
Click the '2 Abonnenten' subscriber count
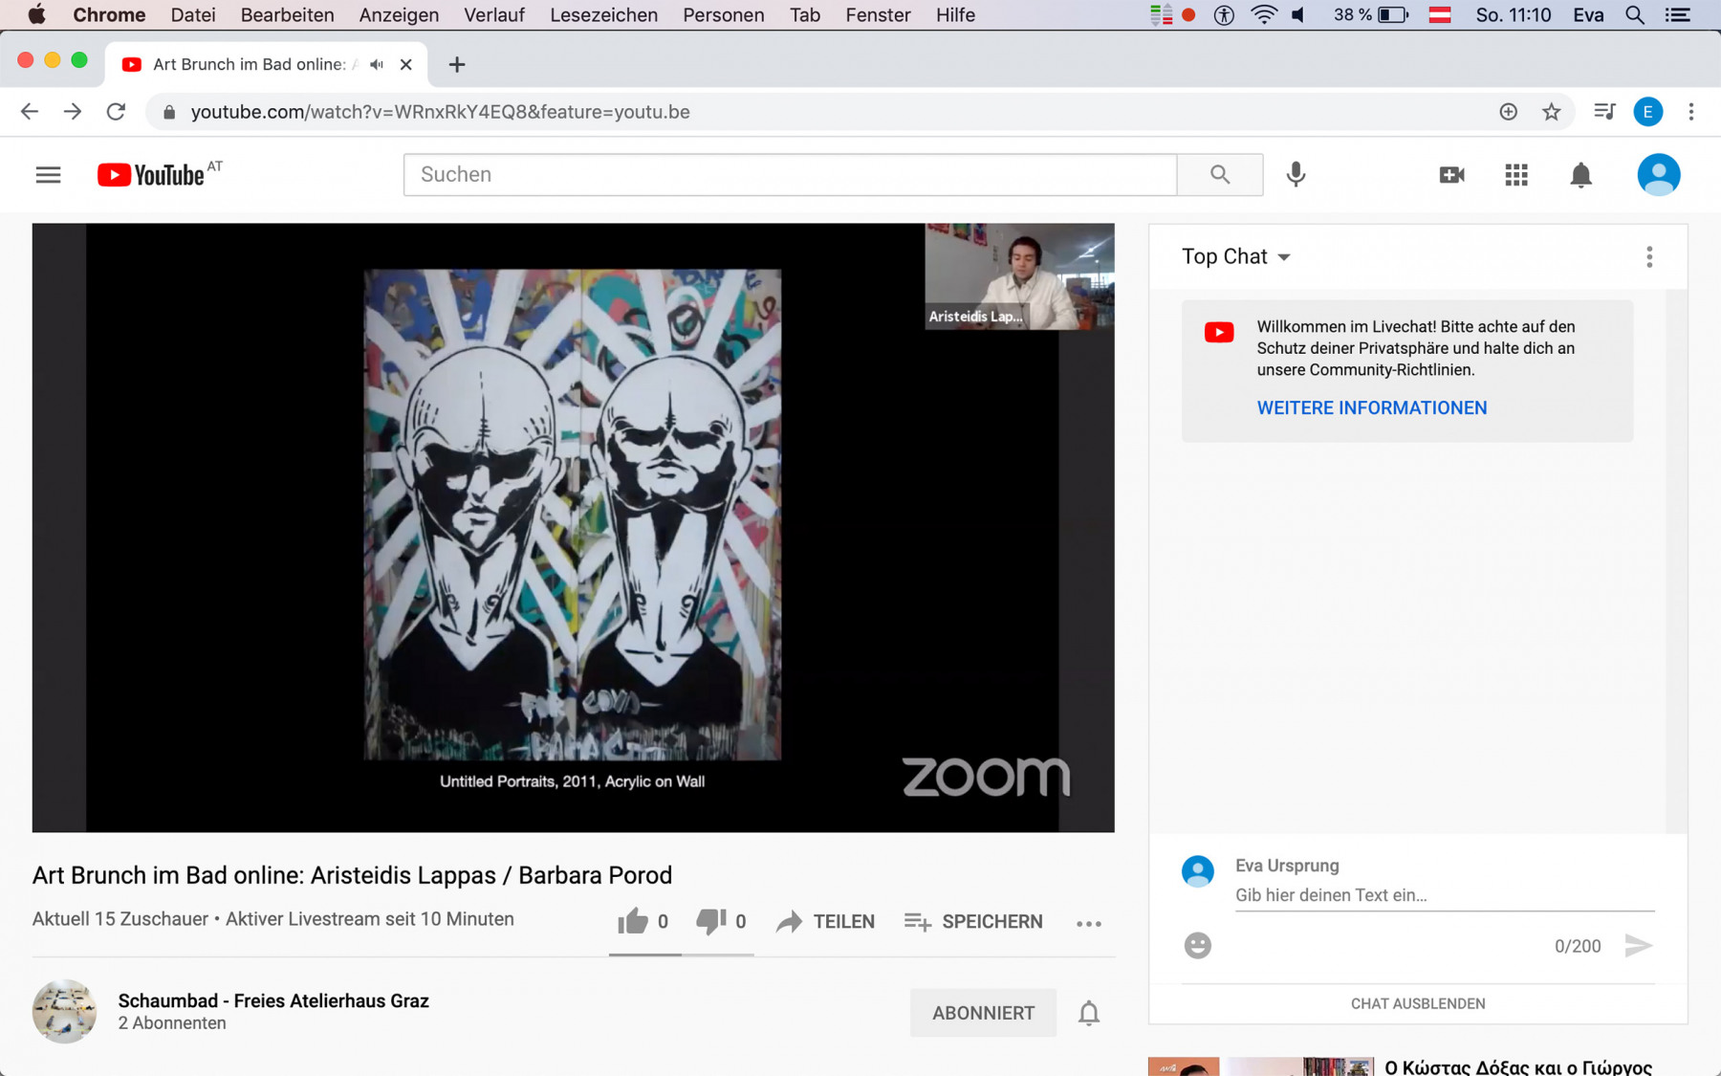(172, 1023)
